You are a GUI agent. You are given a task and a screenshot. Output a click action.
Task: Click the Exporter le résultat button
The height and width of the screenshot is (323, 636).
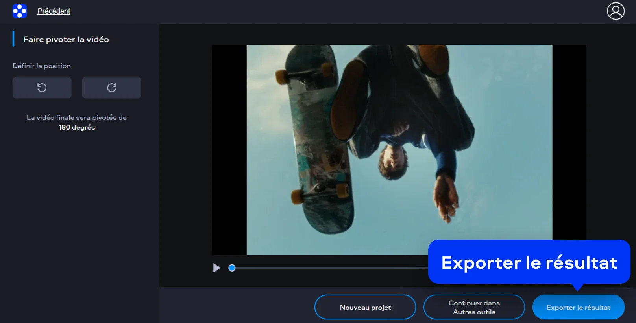coord(578,307)
